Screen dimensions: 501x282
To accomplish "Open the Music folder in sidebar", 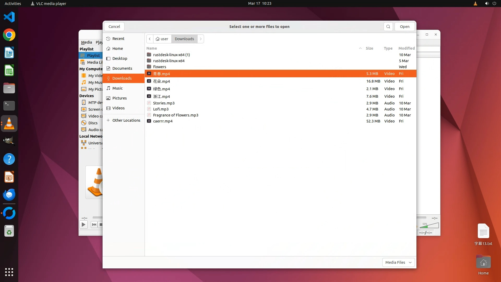I will click(117, 88).
